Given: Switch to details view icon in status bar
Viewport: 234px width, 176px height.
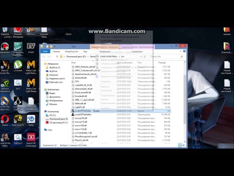Looking at the screenshot, I should click(180, 145).
